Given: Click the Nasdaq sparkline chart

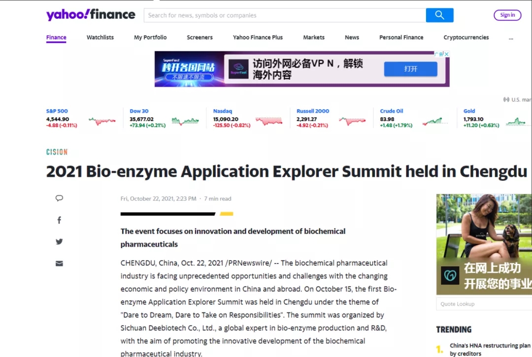Looking at the screenshot, I should tap(269, 121).
